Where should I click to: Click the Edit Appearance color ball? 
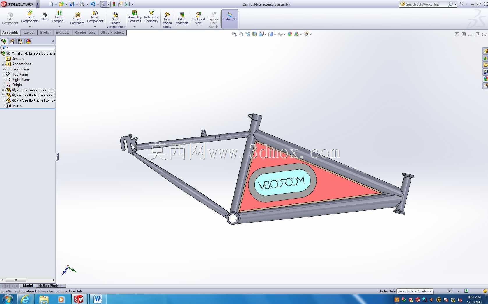point(290,34)
